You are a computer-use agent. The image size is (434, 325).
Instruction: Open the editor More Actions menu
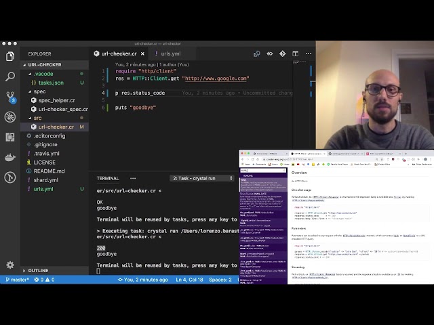(x=309, y=53)
